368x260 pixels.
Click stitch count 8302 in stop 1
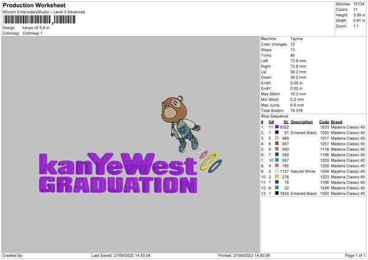[x=284, y=127]
